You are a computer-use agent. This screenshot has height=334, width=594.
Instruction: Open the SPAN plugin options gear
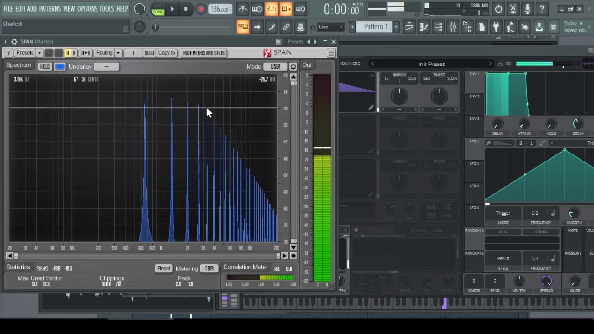pos(14,42)
